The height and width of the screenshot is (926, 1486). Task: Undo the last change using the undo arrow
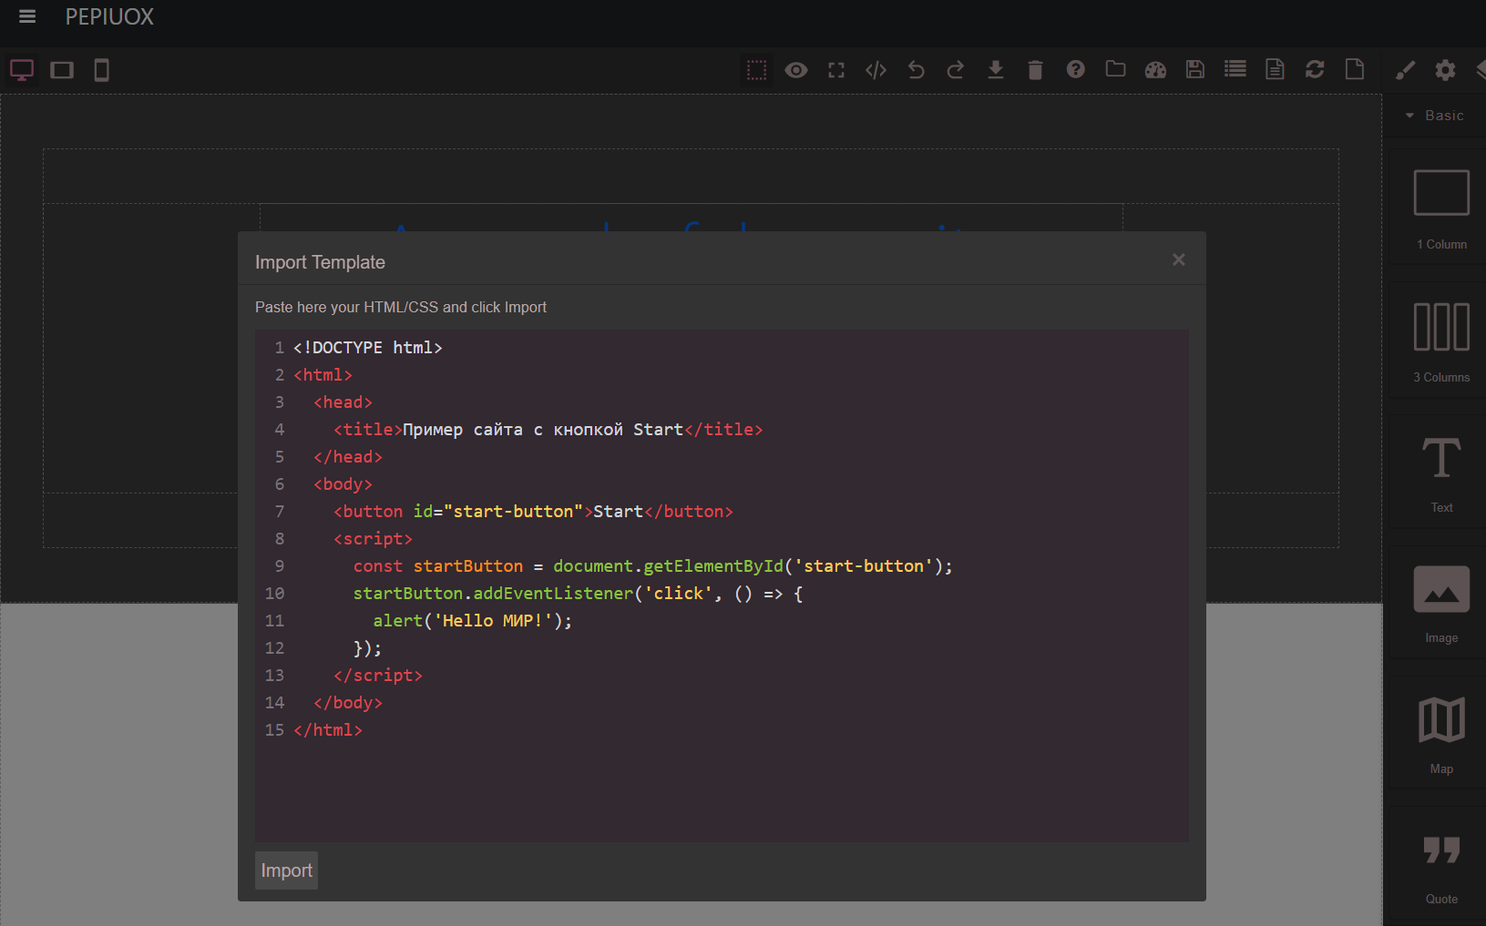tap(916, 69)
